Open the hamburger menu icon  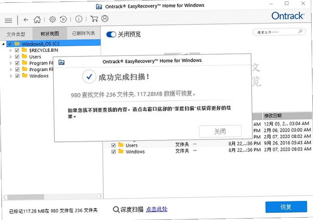(x=9, y=20)
